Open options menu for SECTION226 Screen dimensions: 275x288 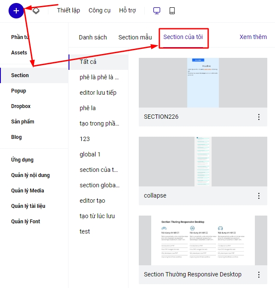[x=259, y=117]
